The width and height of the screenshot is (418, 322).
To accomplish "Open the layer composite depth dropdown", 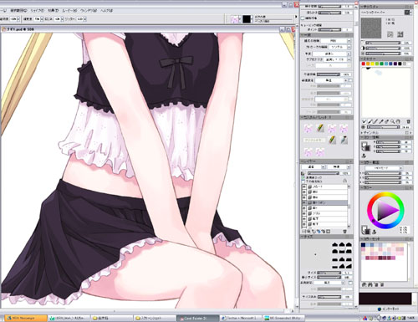I will [339, 166].
